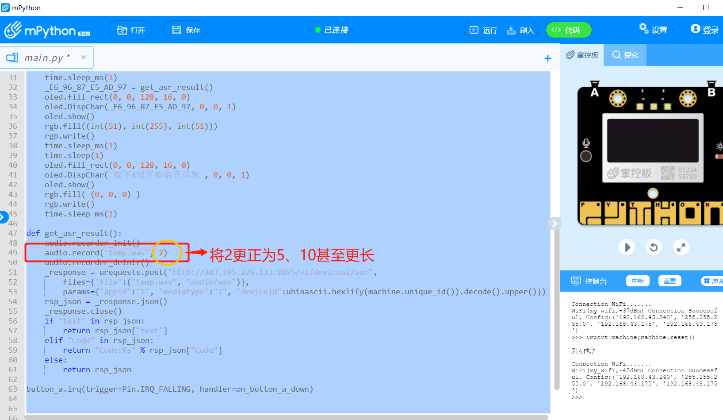Viewport: 723px width, 420px height.
Task: Click the oled.show() line 42
Action: [69, 185]
